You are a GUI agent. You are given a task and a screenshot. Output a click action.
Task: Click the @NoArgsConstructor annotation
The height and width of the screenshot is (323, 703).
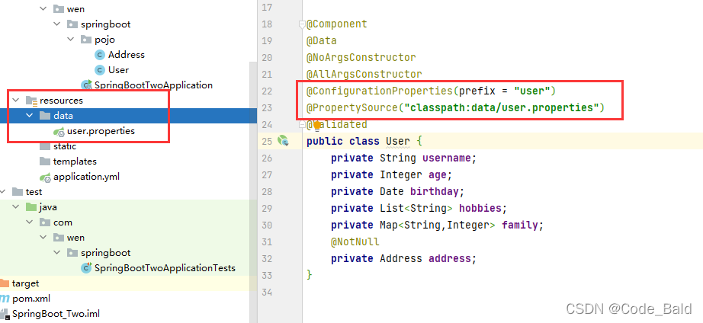(x=361, y=57)
